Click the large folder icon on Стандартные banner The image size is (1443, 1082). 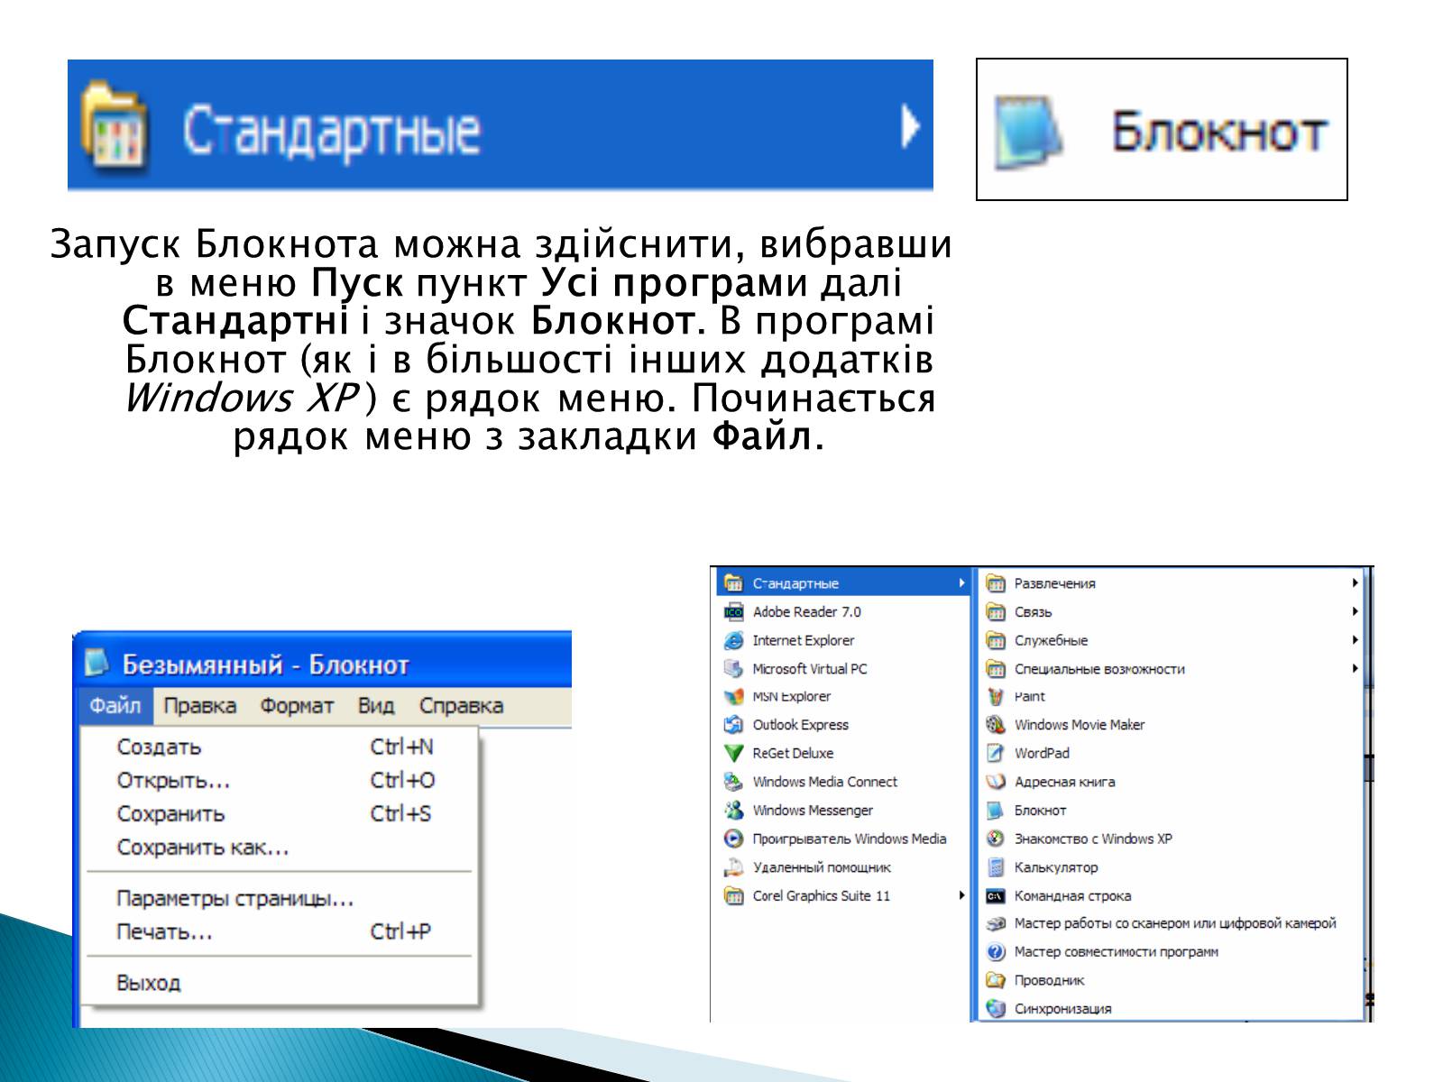coord(114,125)
